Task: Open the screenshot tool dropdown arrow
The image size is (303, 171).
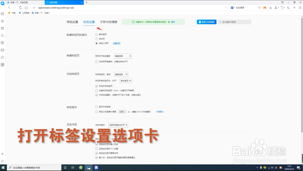Action: (278, 8)
